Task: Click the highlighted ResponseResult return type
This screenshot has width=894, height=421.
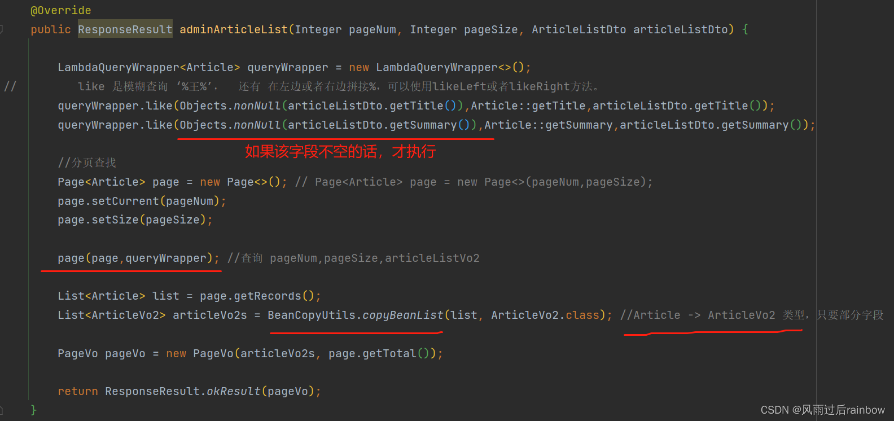Action: pos(125,29)
